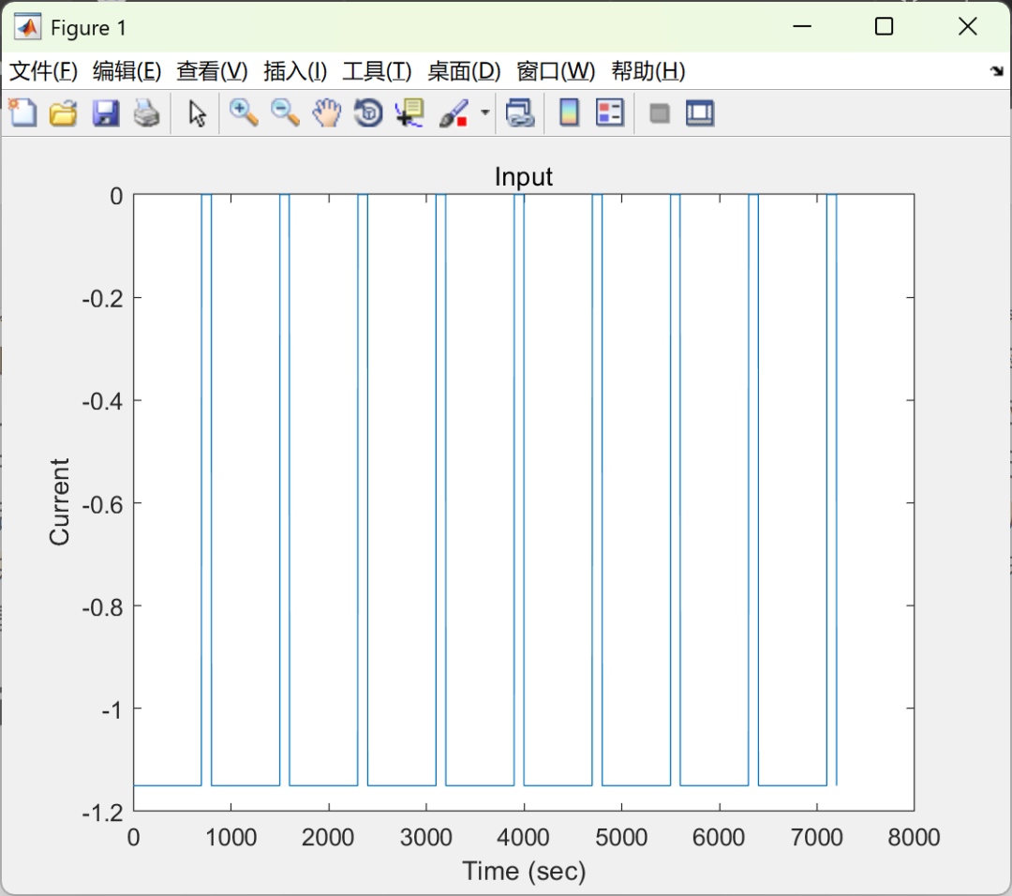Print the figure via the Print icon
Image resolution: width=1012 pixels, height=896 pixels.
click(147, 112)
